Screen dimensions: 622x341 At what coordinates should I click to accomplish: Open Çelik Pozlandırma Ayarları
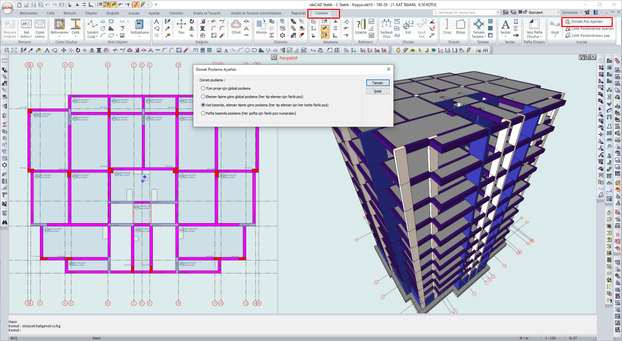coord(591,29)
